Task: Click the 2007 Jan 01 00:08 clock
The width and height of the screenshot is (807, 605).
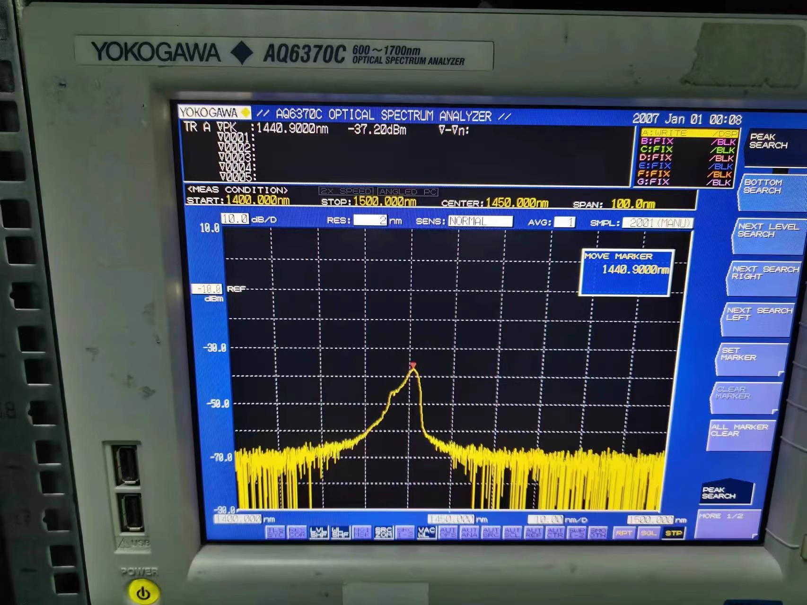Action: click(687, 119)
